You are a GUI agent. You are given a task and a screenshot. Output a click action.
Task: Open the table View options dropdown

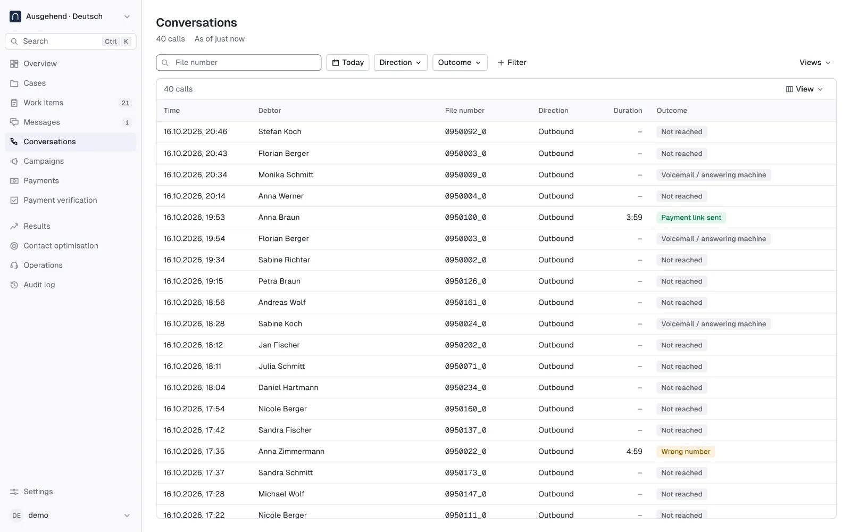click(x=804, y=89)
